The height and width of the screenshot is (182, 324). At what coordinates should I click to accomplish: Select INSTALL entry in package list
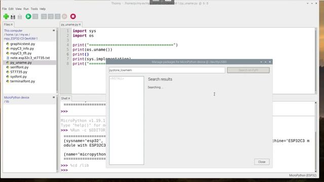pos(117,79)
